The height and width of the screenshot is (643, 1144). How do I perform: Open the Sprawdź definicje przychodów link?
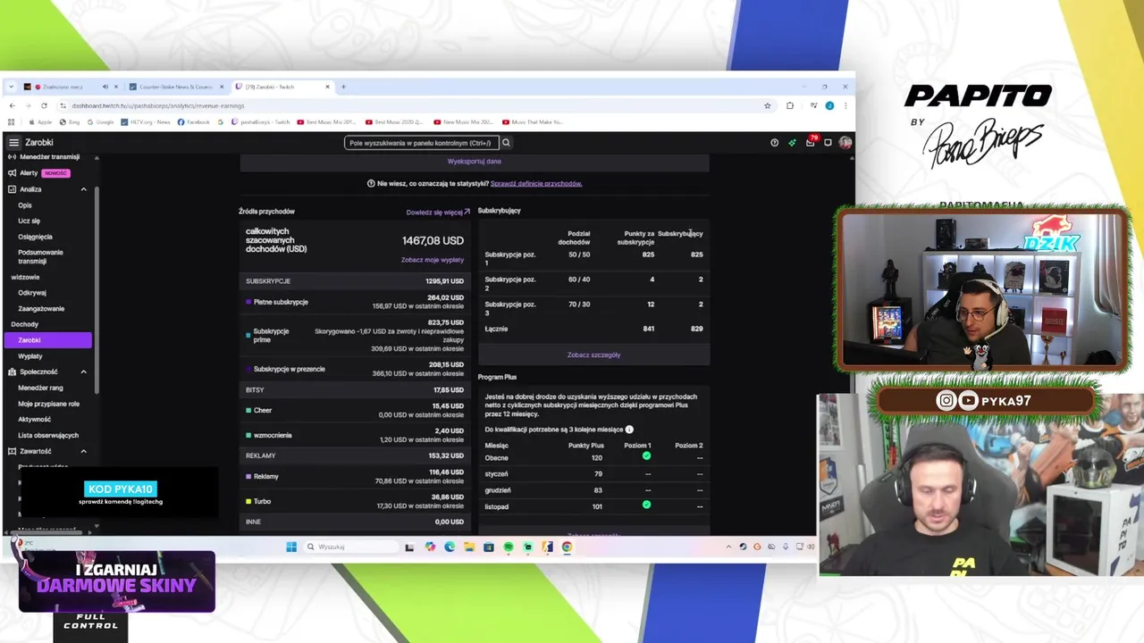pos(536,183)
